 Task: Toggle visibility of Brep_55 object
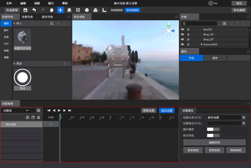tap(182, 34)
